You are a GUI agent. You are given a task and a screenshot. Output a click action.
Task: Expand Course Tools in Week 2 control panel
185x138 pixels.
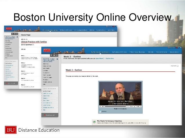coord(46,96)
